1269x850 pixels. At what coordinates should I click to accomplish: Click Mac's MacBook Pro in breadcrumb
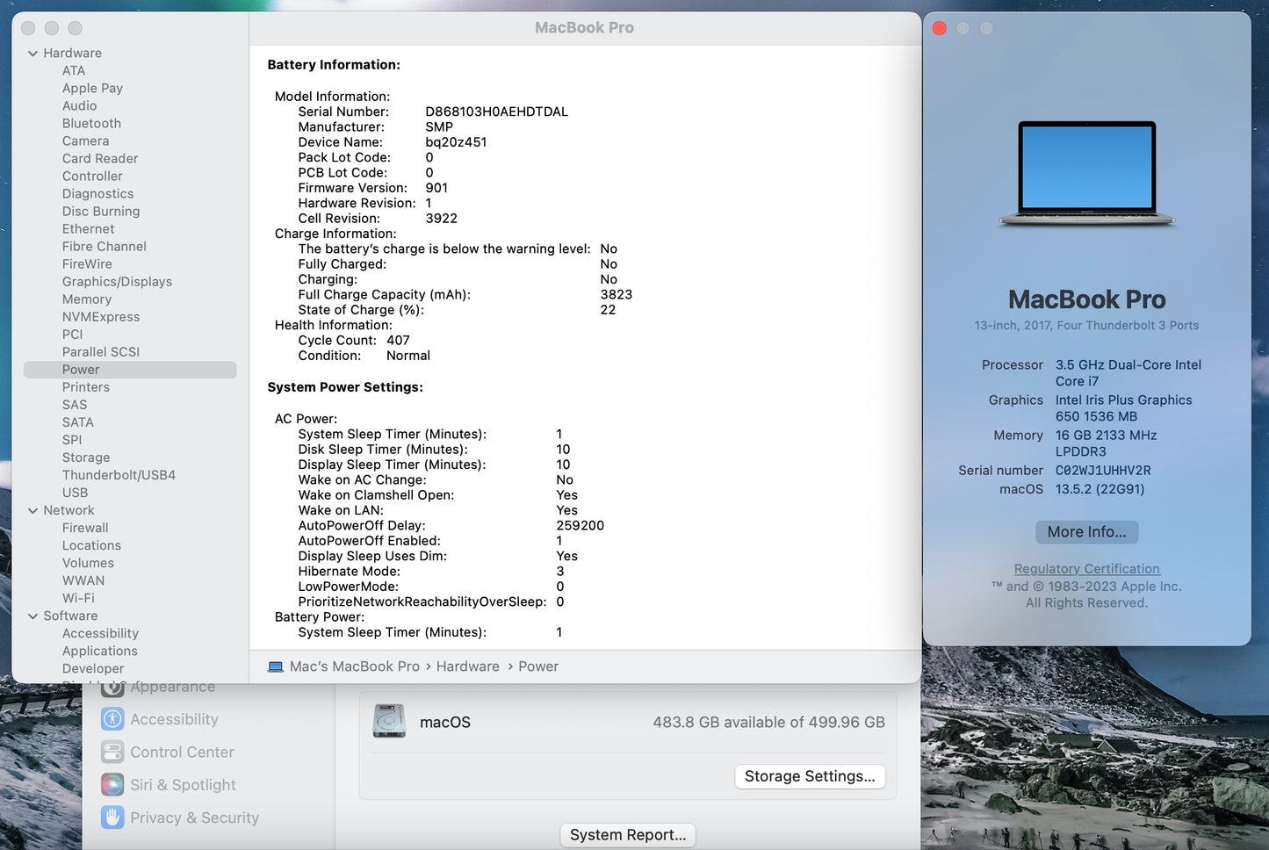353,666
